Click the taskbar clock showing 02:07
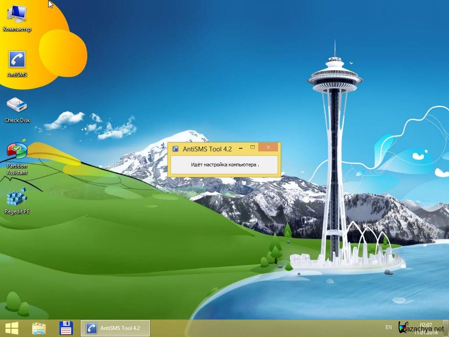The width and height of the screenshot is (449, 337). tap(426, 325)
